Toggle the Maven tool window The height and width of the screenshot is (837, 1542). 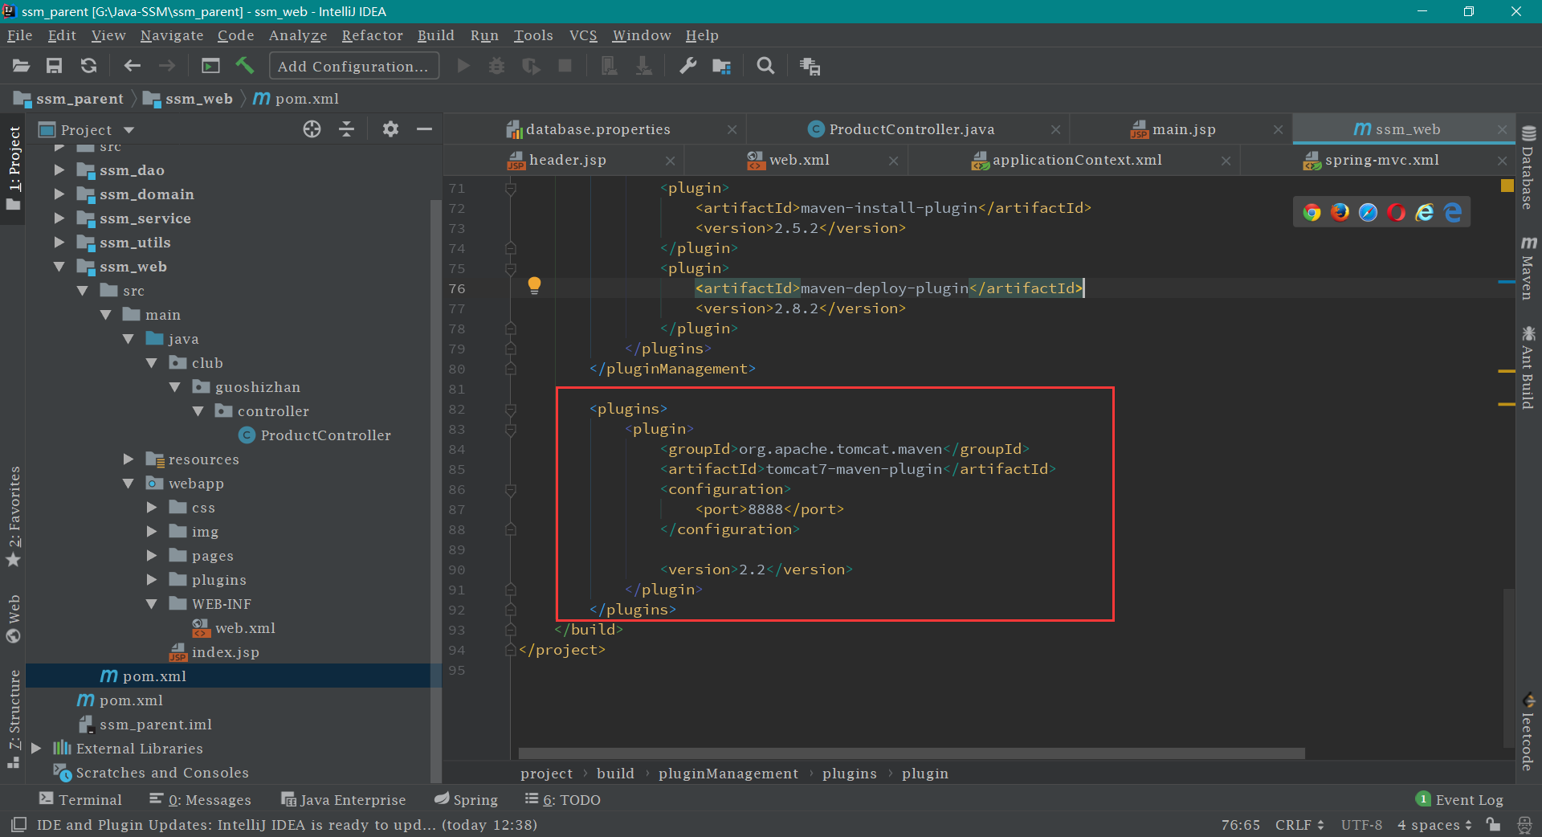coord(1528,269)
